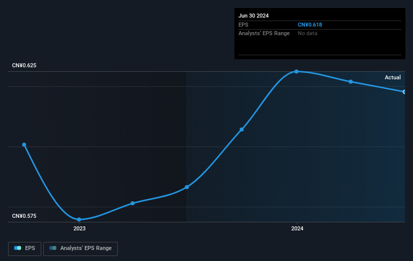
Task: Click the 2024 x-axis label
Action: pyautogui.click(x=297, y=228)
